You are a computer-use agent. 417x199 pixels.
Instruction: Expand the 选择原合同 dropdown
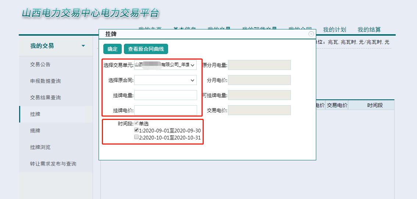point(165,80)
